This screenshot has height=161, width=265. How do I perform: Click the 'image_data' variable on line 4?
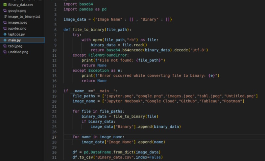[75, 19]
